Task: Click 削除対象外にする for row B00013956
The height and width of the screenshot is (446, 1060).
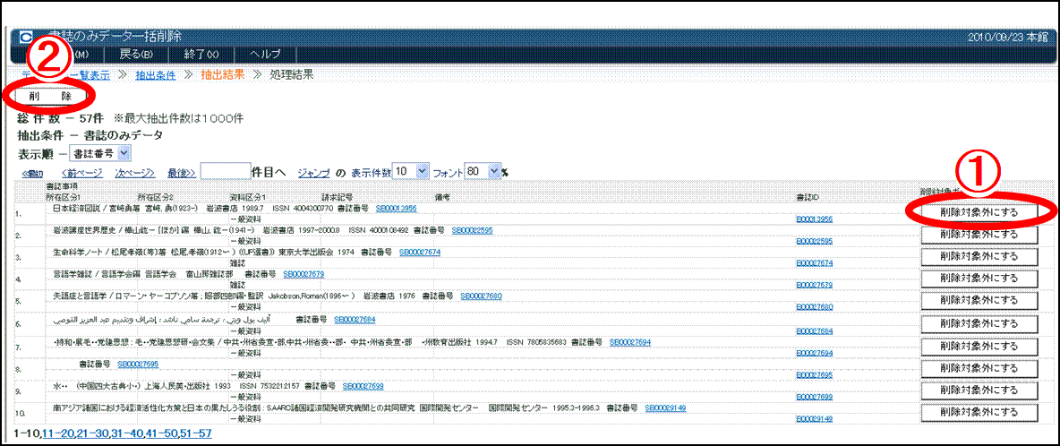Action: (979, 212)
